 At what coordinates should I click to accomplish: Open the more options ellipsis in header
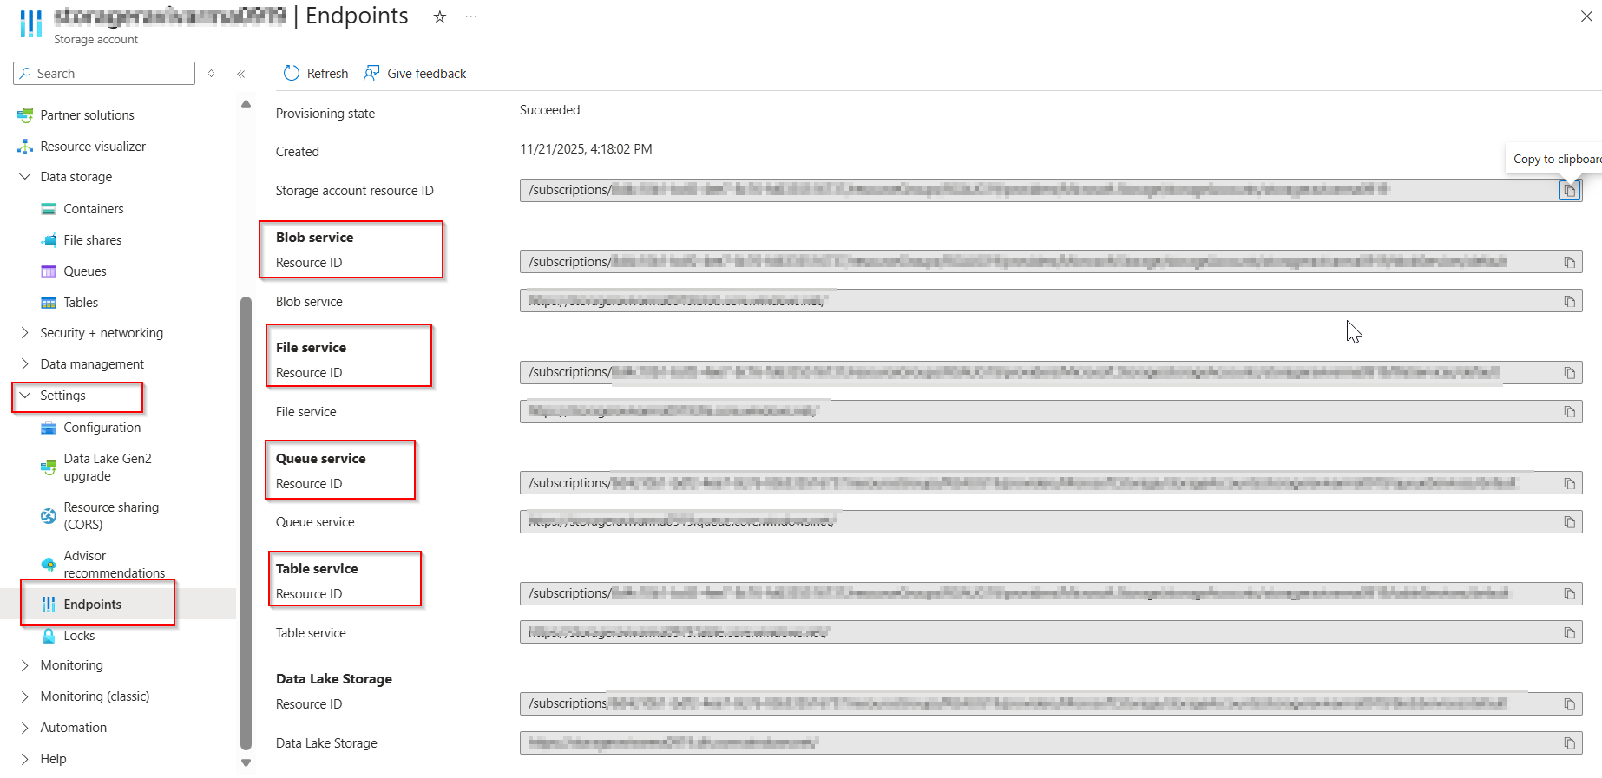[x=471, y=16]
